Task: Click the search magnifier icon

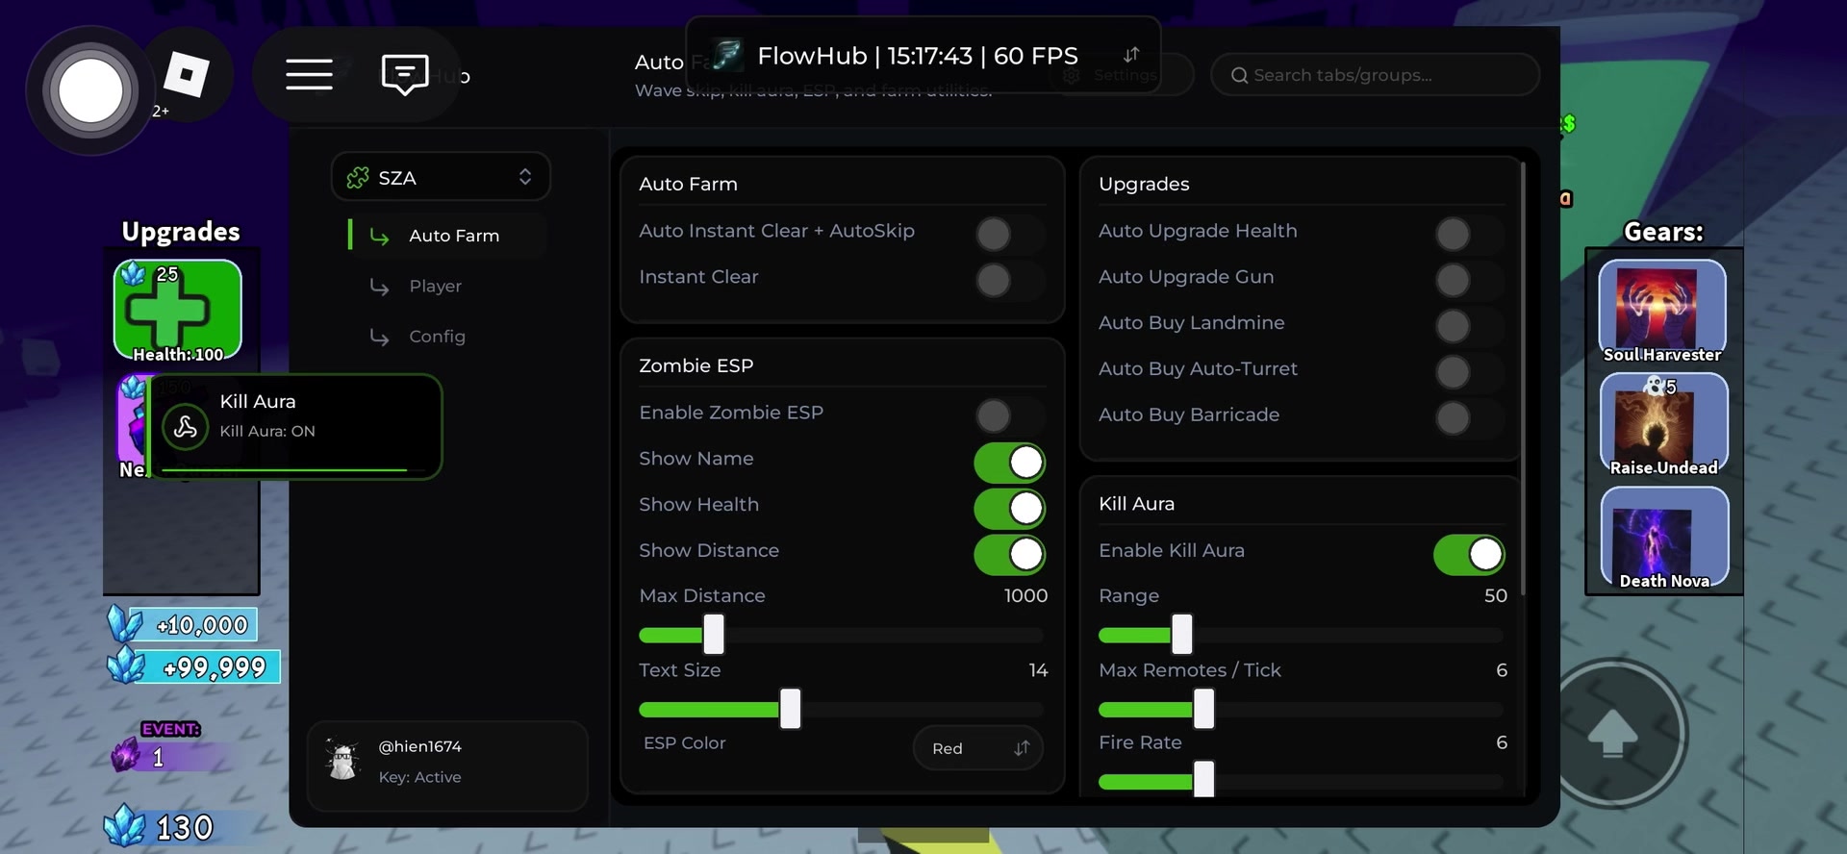Action: click(x=1239, y=75)
